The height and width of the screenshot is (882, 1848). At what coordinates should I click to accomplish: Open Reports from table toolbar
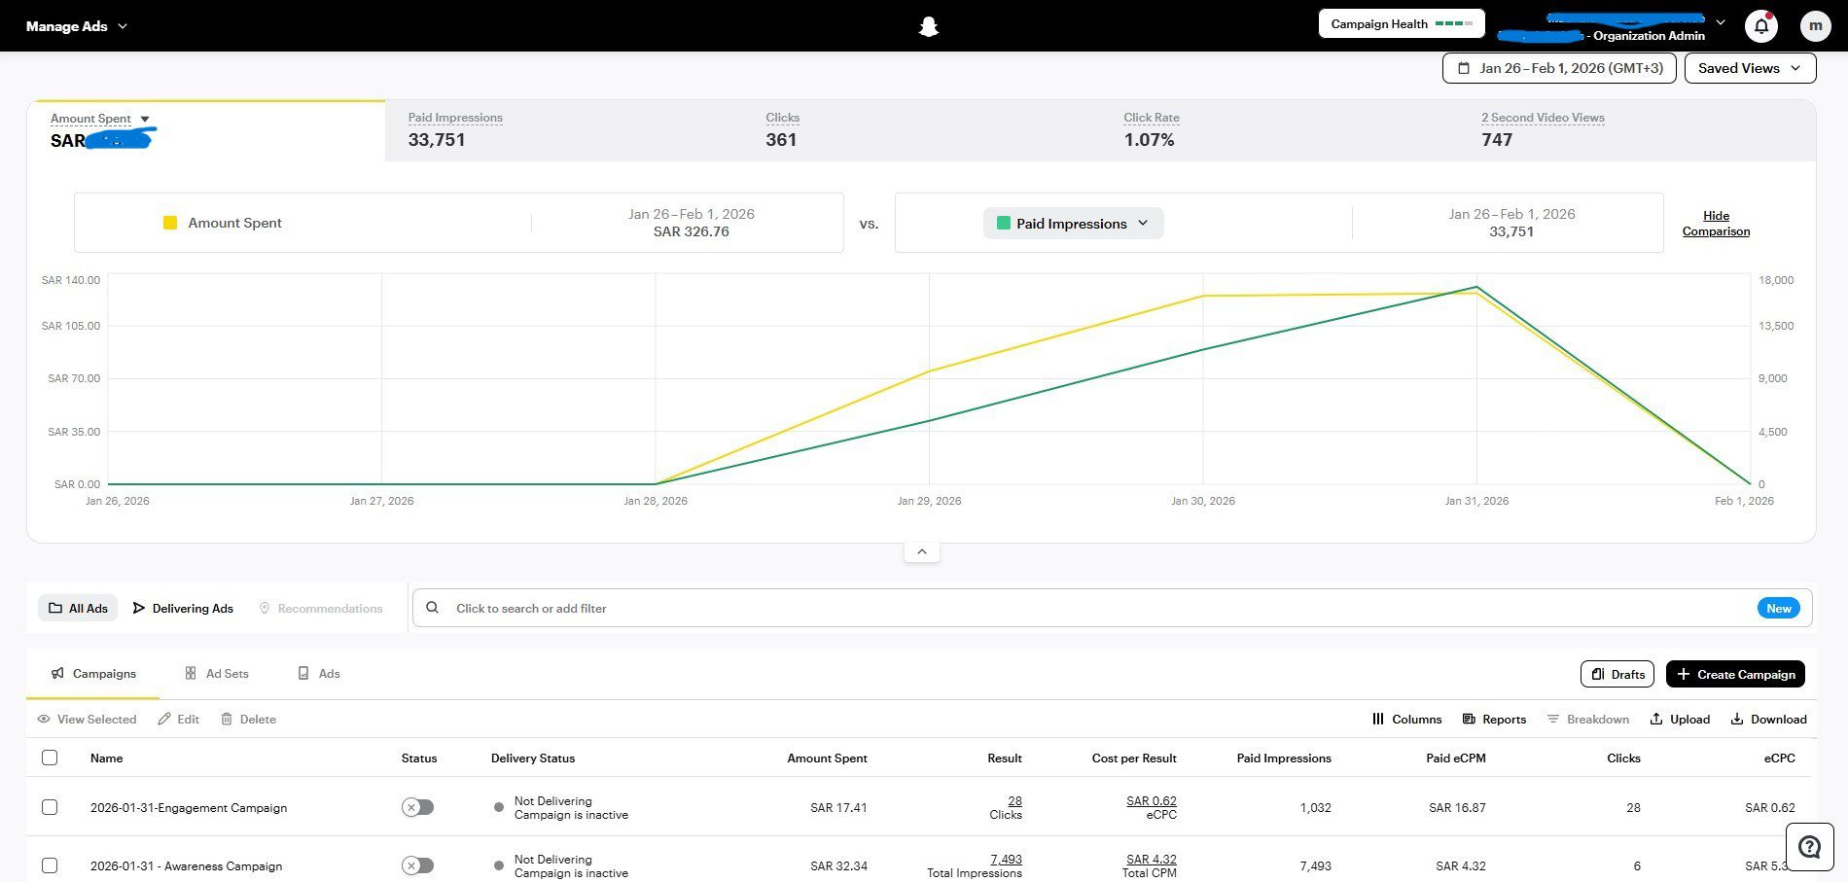pos(1494,720)
